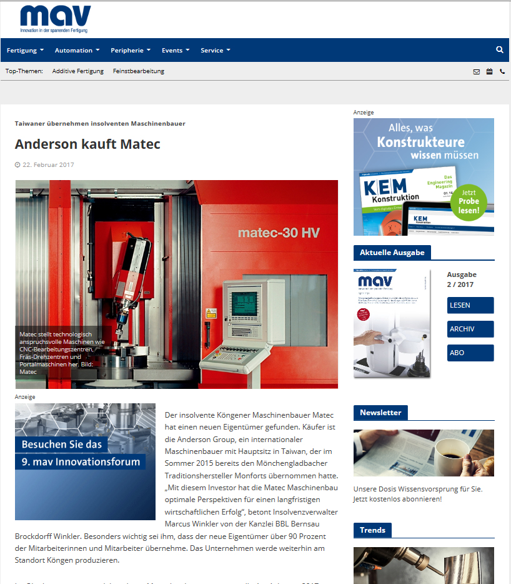
Task: Click the clock icon beside the date
Action: [17, 164]
